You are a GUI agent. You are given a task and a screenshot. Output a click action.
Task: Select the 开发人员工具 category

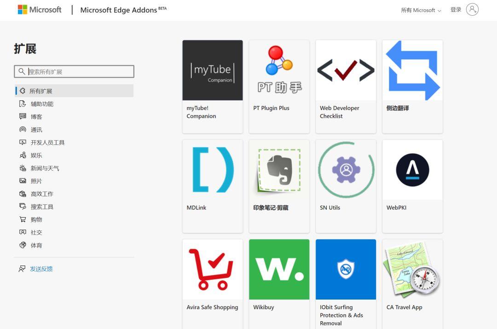tap(47, 143)
